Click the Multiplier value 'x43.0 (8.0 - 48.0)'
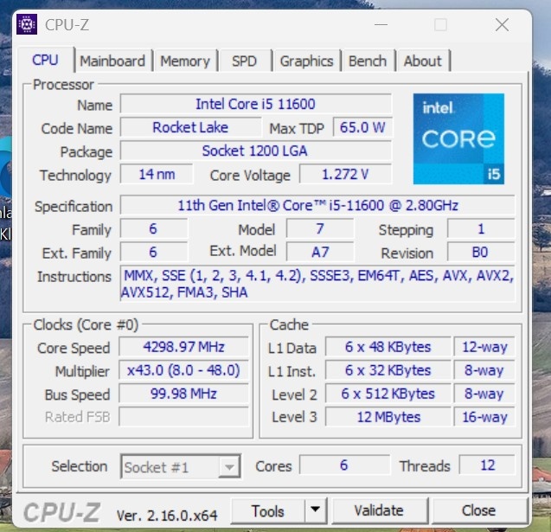This screenshot has height=532, width=551. coord(183,370)
